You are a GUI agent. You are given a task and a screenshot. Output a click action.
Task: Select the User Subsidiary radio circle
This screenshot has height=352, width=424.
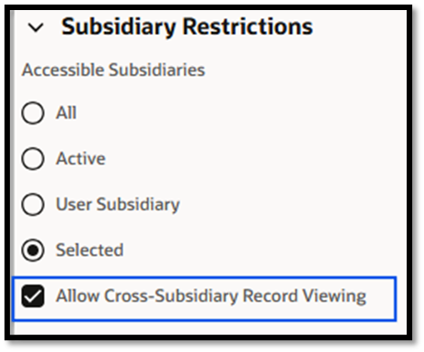click(33, 204)
